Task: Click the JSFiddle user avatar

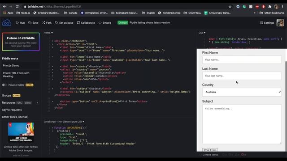Action: click(x=280, y=23)
